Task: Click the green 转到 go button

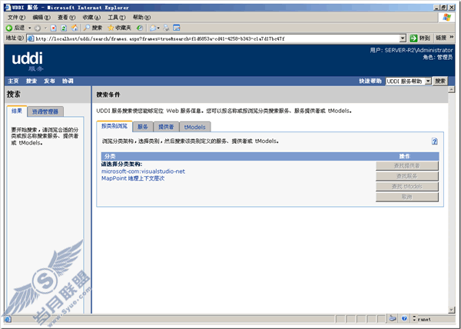Action: click(x=420, y=38)
